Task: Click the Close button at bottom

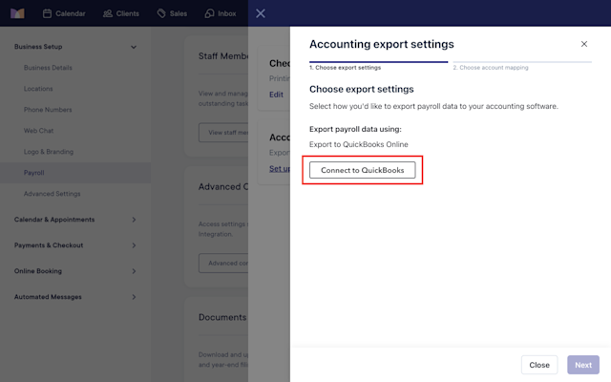Action: 539,365
